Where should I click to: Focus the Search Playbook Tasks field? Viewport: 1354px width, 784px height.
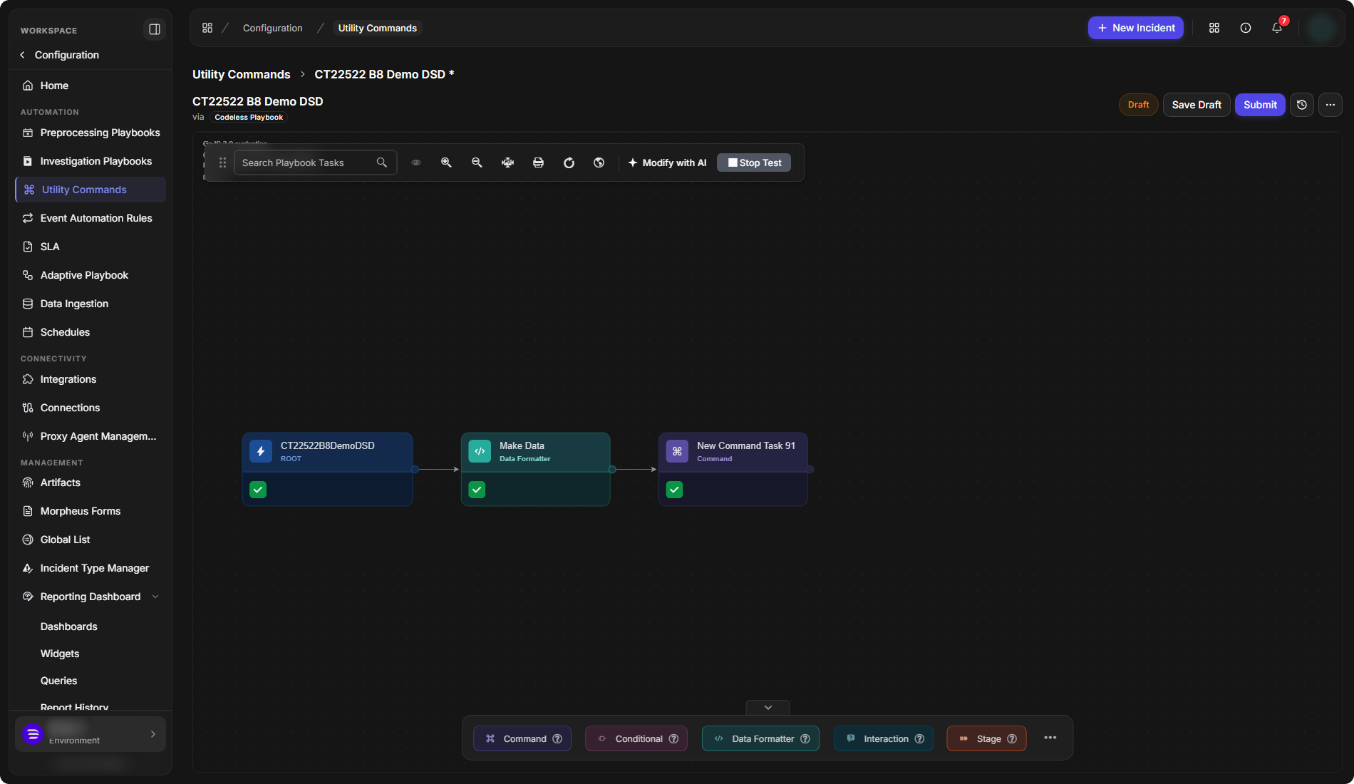coord(315,163)
